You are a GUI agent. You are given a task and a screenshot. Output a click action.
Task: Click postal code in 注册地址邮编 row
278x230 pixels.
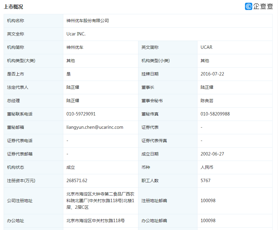[208, 201]
